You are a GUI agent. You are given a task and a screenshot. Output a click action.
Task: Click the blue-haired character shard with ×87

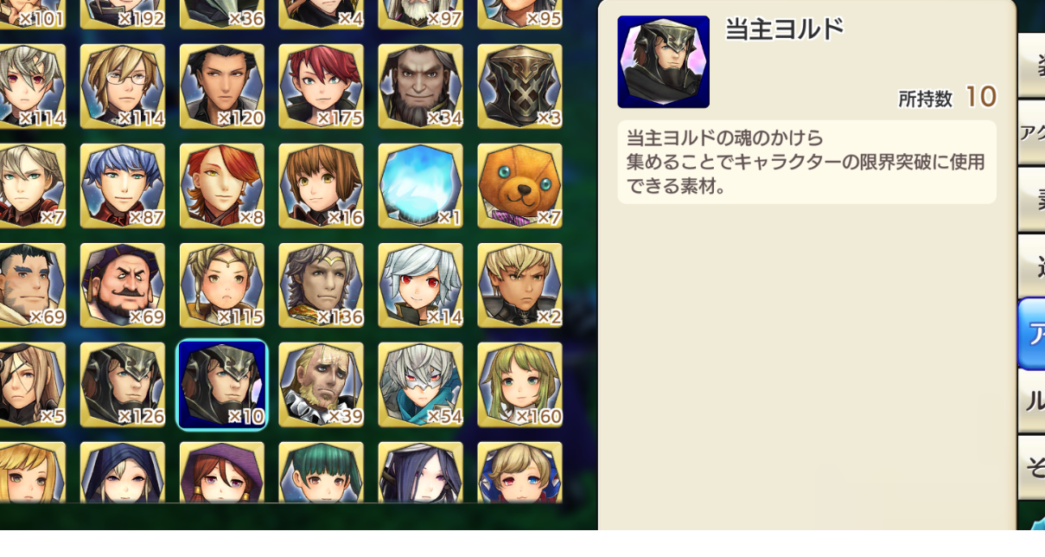pos(122,186)
